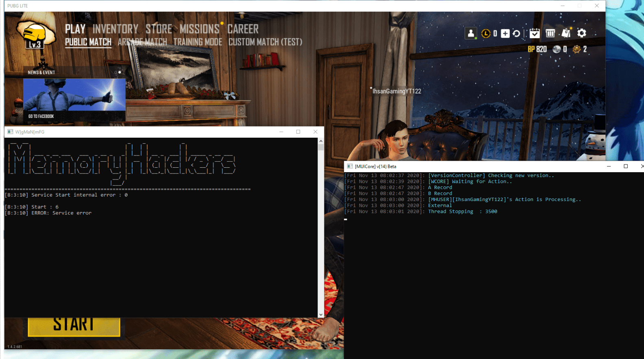
Task: Click the 'External' log line
Action: click(440, 205)
